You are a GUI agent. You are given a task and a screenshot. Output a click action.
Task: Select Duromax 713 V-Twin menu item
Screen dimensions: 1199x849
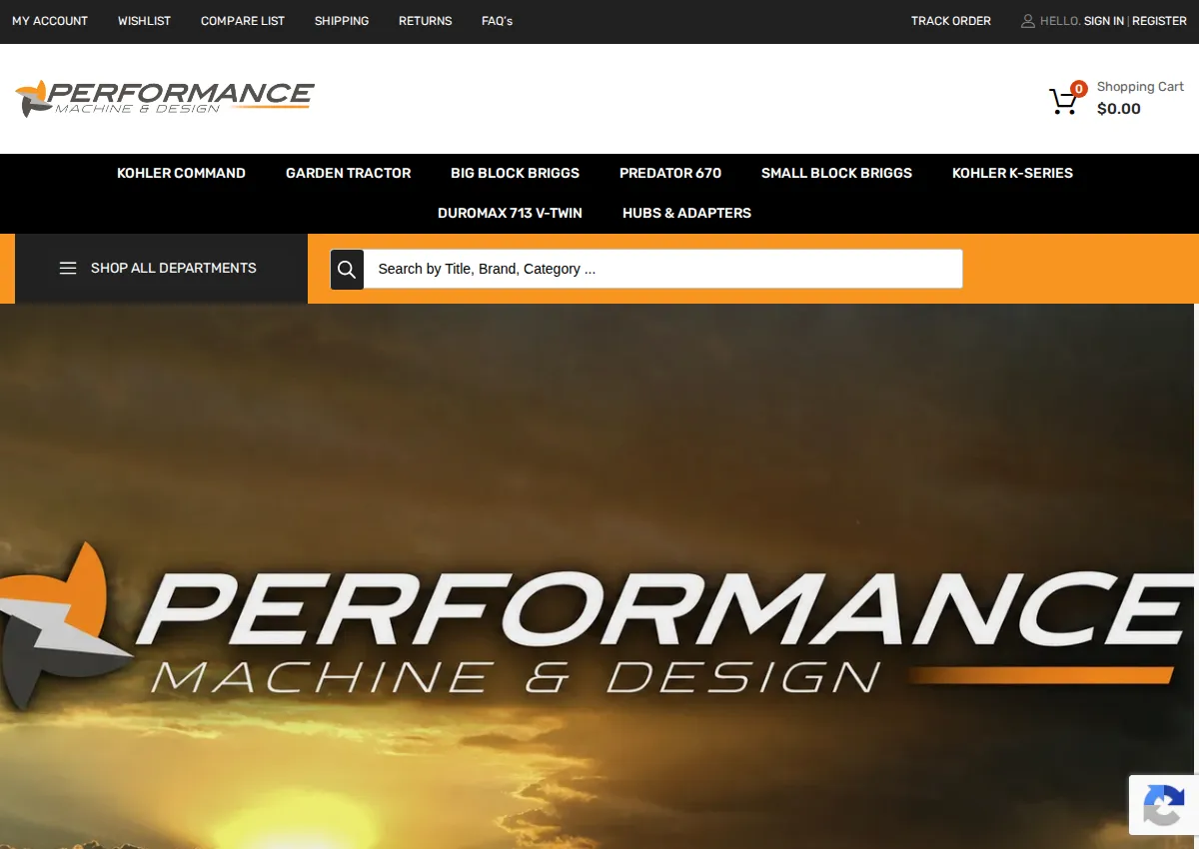click(x=510, y=213)
